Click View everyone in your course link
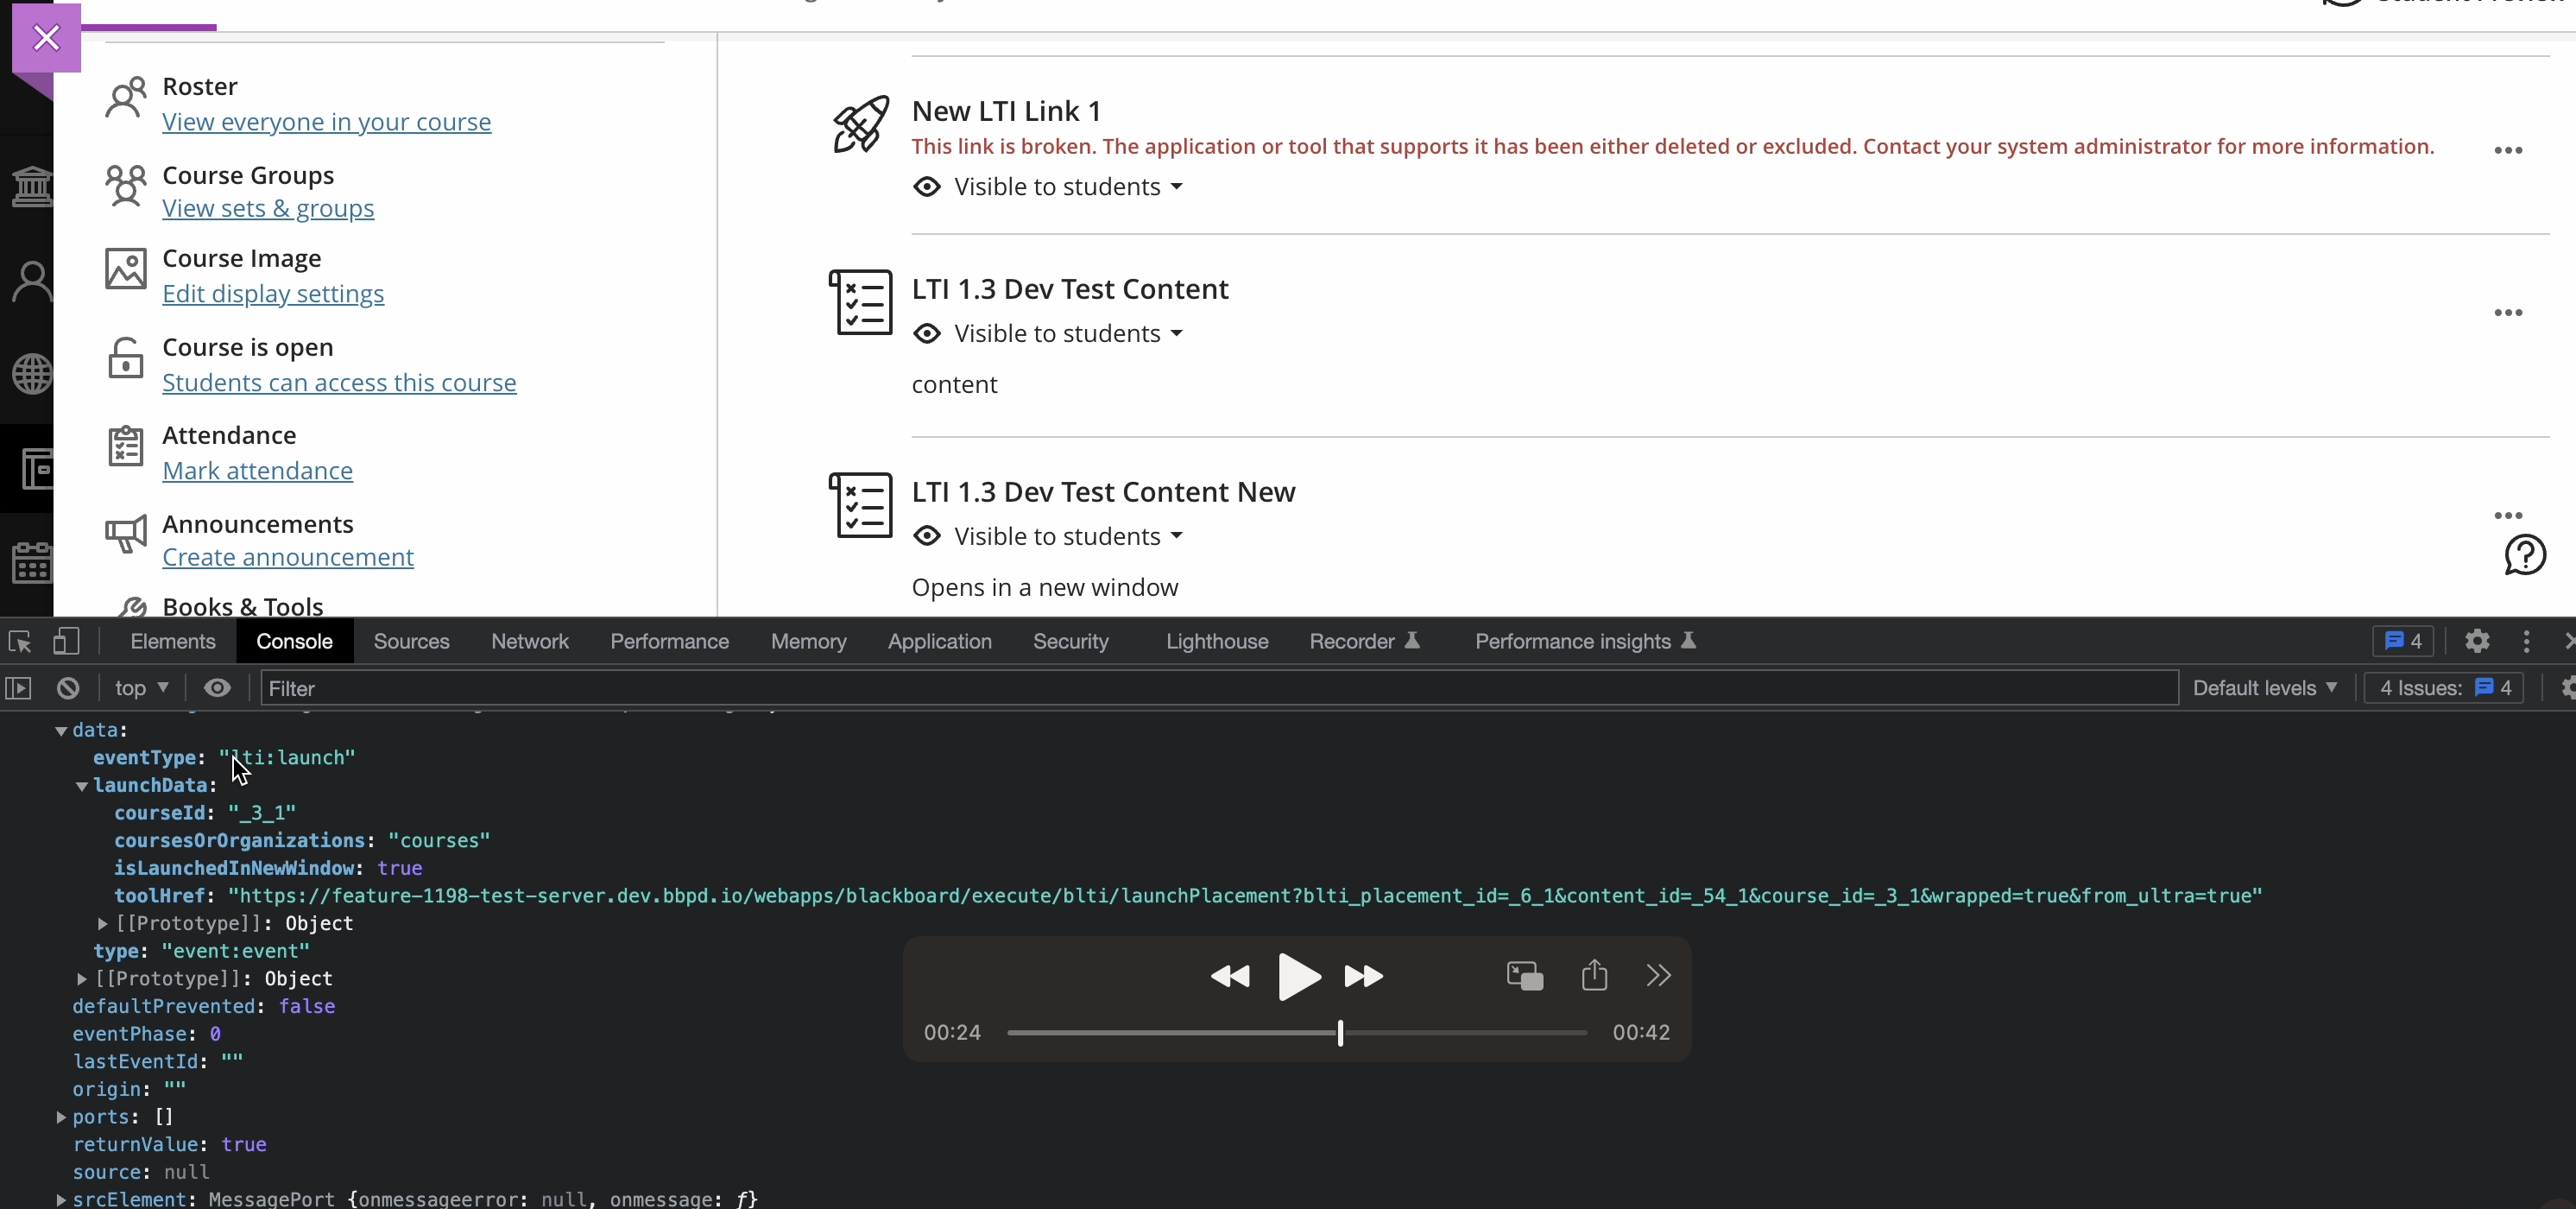The height and width of the screenshot is (1209, 2576). (x=326, y=122)
